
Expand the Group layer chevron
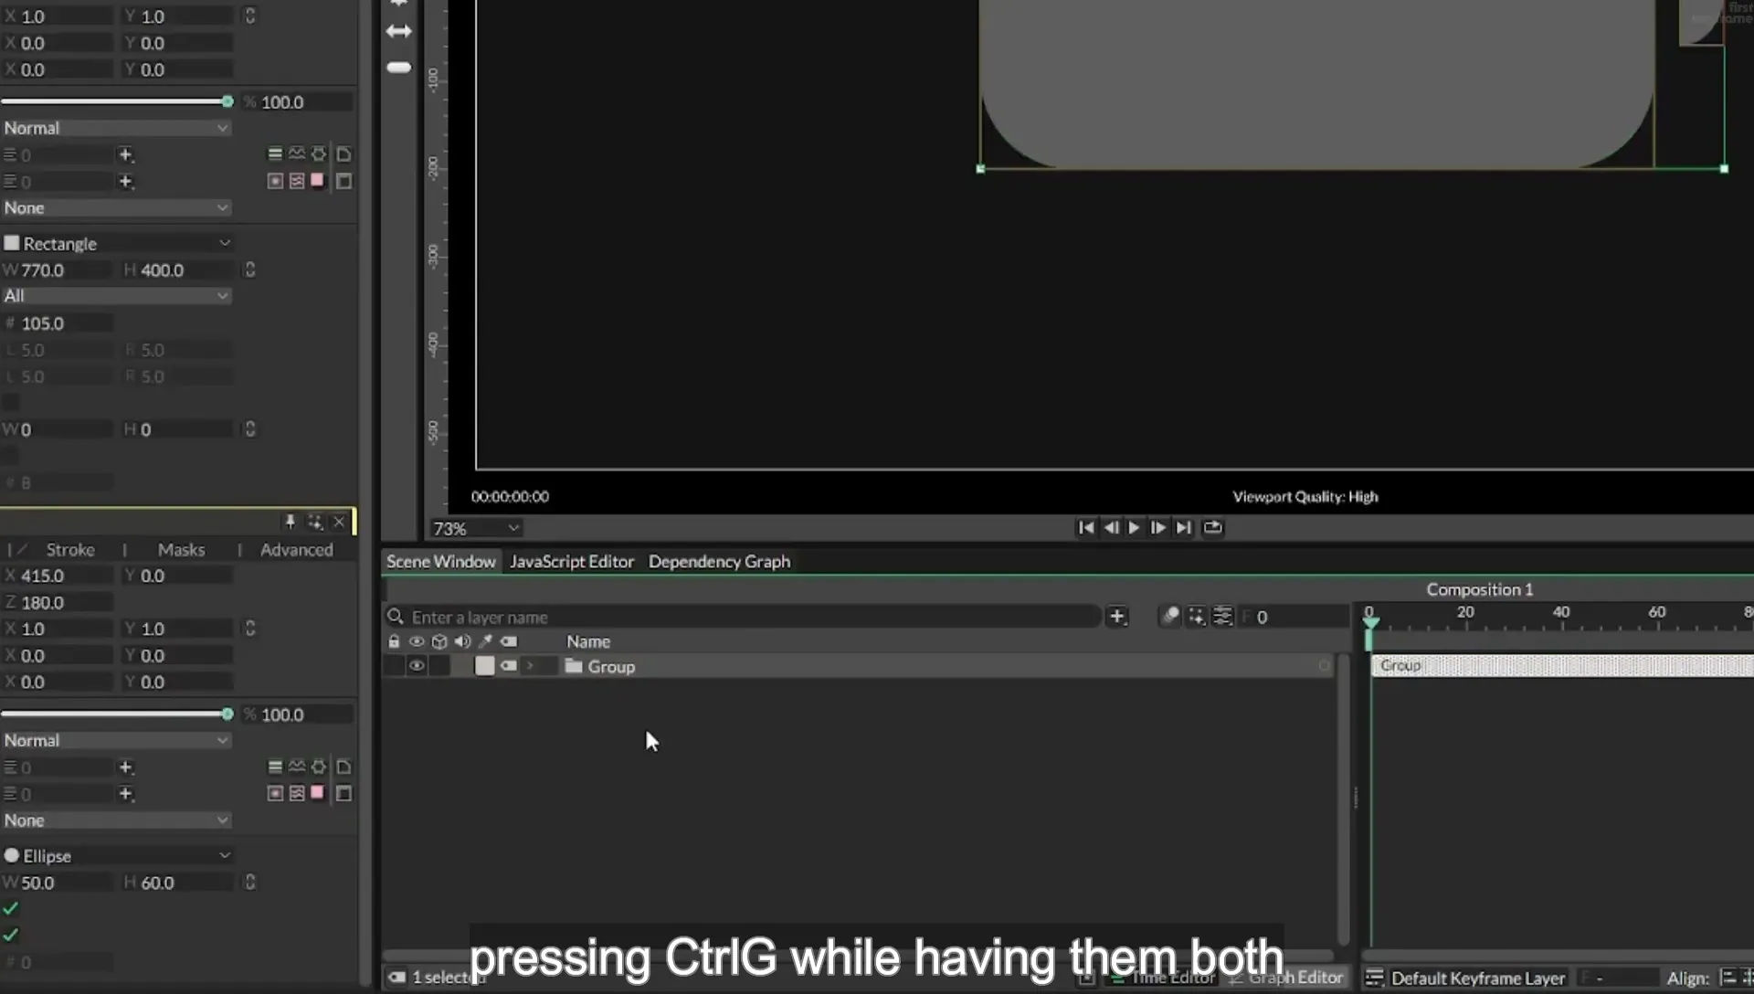pyautogui.click(x=530, y=666)
